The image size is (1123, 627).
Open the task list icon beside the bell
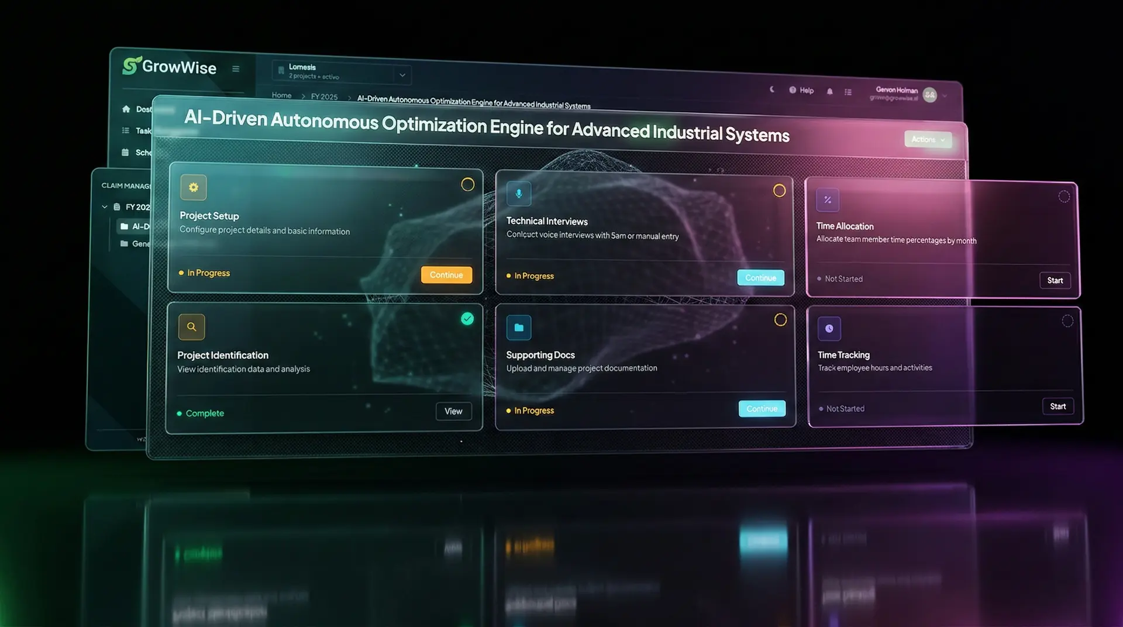(848, 92)
